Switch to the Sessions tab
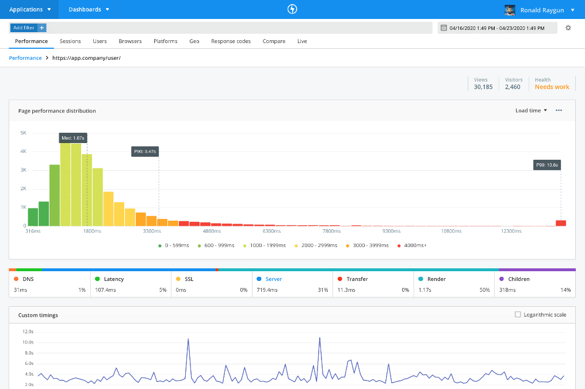Viewport: 585px width, 389px height. [70, 41]
